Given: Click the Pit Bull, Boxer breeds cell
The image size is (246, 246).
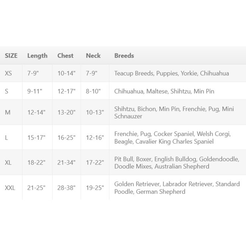Looking at the screenshot, I should pyautogui.click(x=177, y=162).
